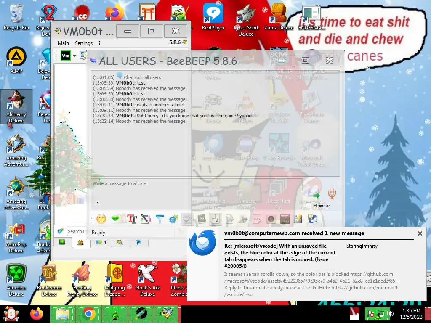Open File Explorer on the taskbar
Image resolution: width=431 pixels, height=323 pixels.
click(x=63, y=314)
